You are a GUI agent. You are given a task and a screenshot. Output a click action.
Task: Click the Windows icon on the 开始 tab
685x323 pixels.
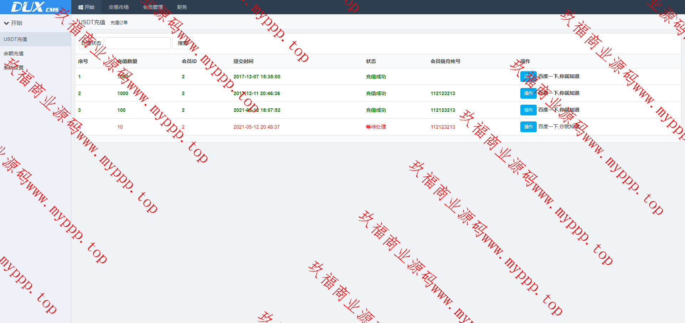81,7
